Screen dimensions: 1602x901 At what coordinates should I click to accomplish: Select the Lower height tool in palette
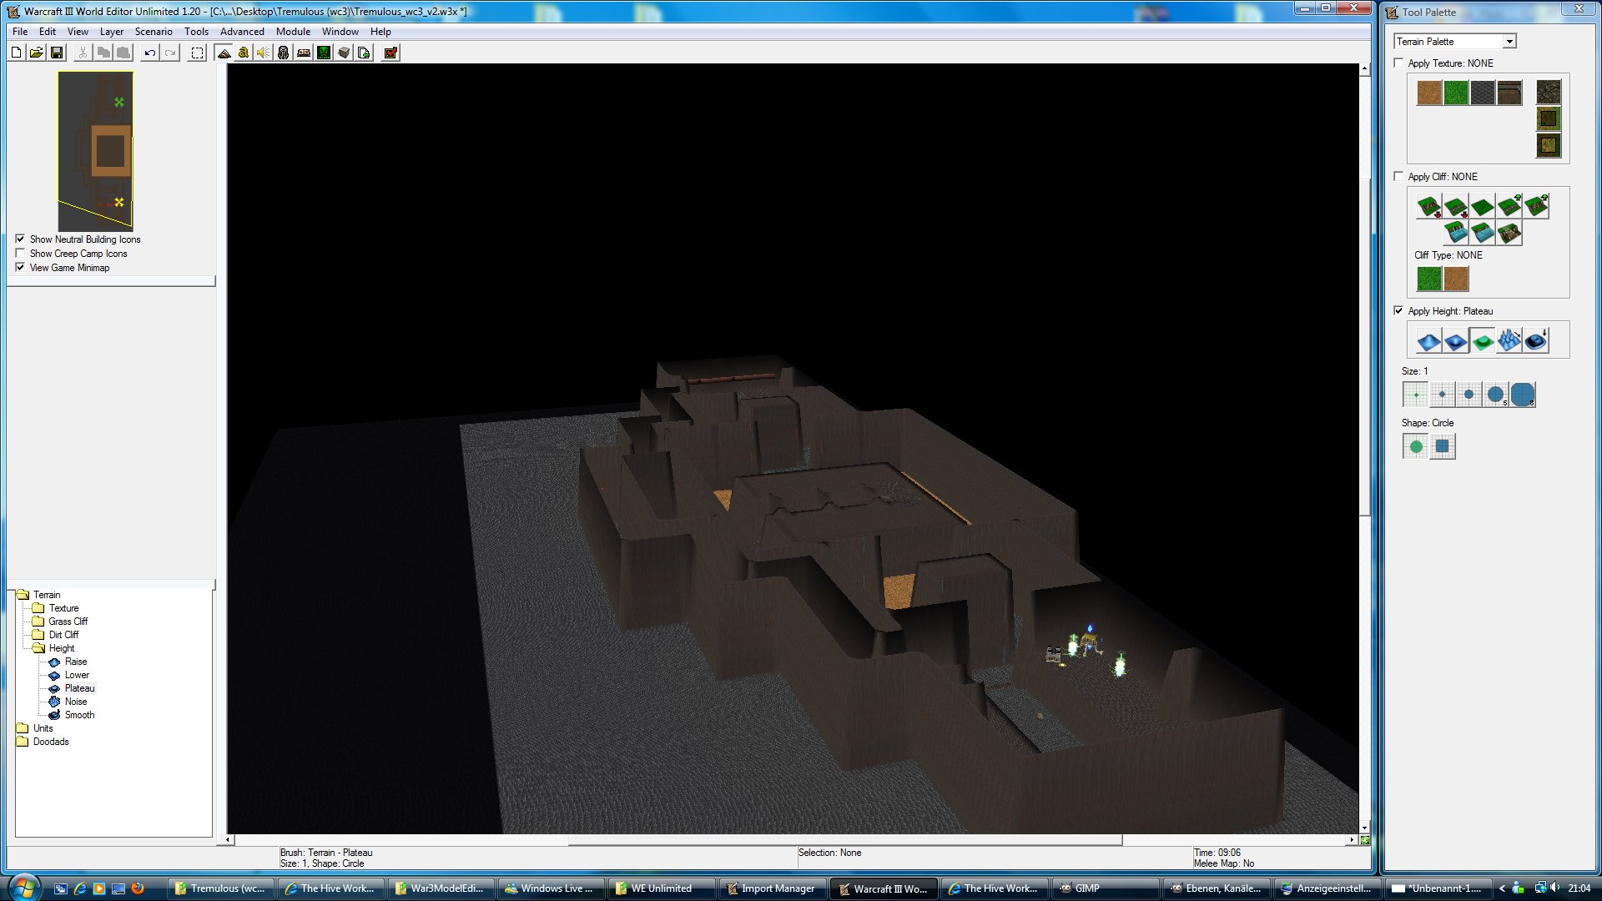click(x=1455, y=340)
